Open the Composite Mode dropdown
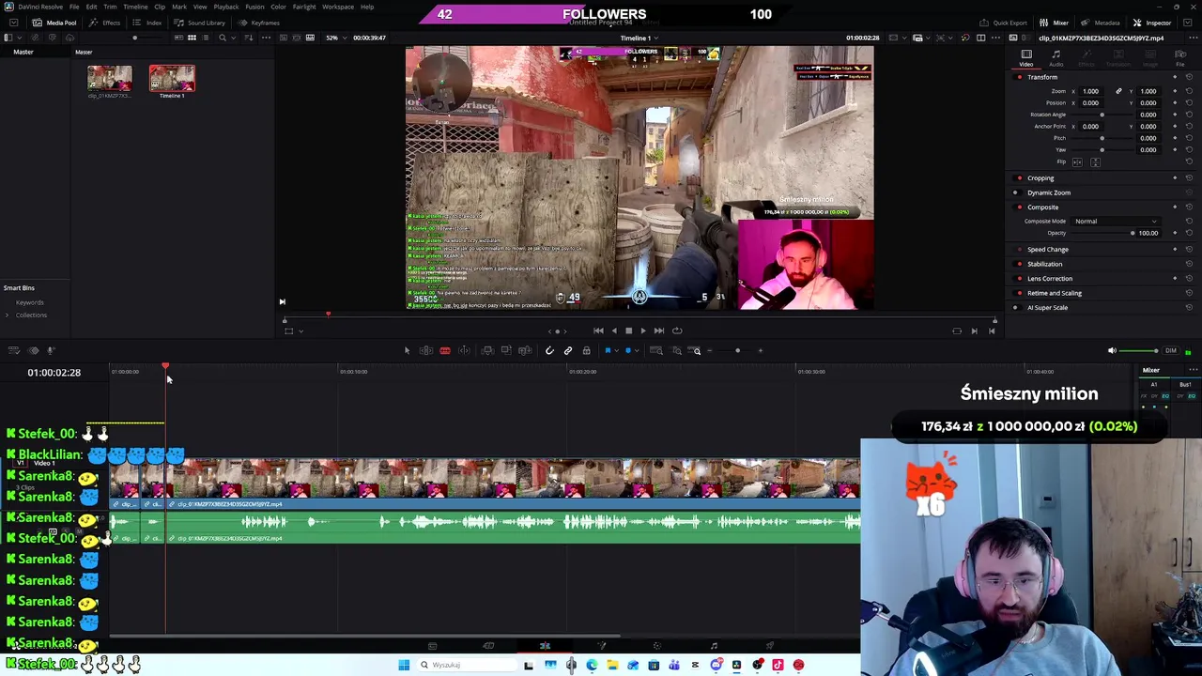1202x676 pixels. (x=1116, y=221)
